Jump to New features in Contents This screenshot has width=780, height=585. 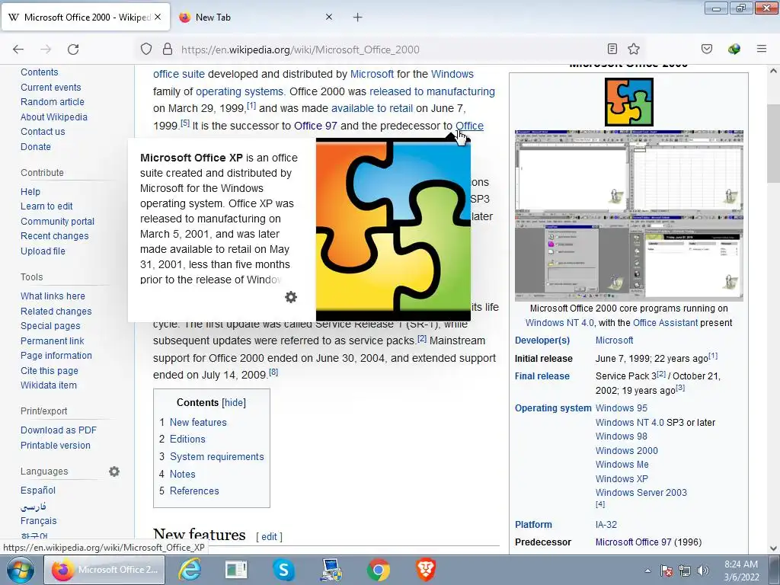[x=198, y=422]
